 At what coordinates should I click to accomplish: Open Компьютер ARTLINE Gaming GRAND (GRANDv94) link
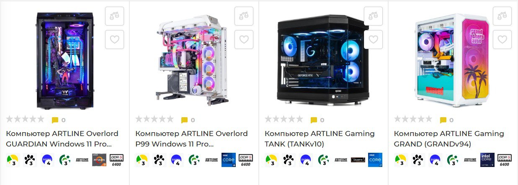tap(449, 139)
